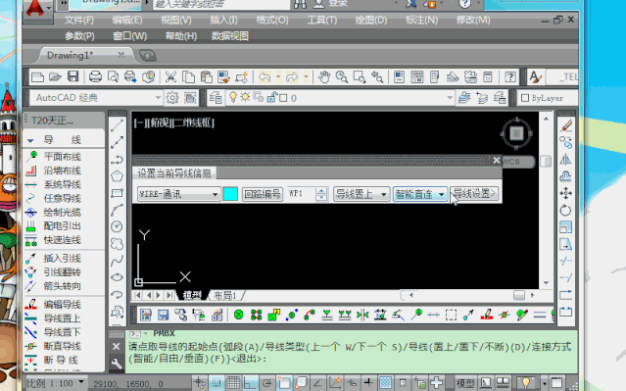Select the Circle draw tool
626x391 pixels.
(x=117, y=226)
